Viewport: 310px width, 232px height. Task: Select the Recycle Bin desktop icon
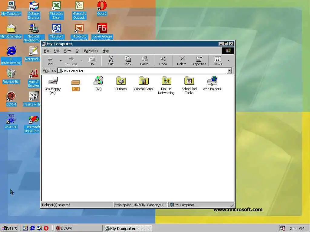pyautogui.click(x=11, y=76)
